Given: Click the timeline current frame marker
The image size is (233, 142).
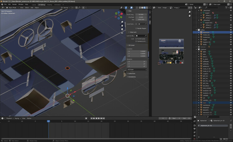Looking at the screenshot, I should pyautogui.click(x=48, y=121).
